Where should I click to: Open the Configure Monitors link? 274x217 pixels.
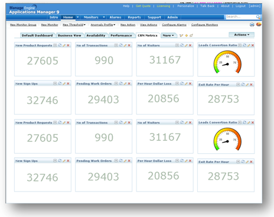[204, 25]
